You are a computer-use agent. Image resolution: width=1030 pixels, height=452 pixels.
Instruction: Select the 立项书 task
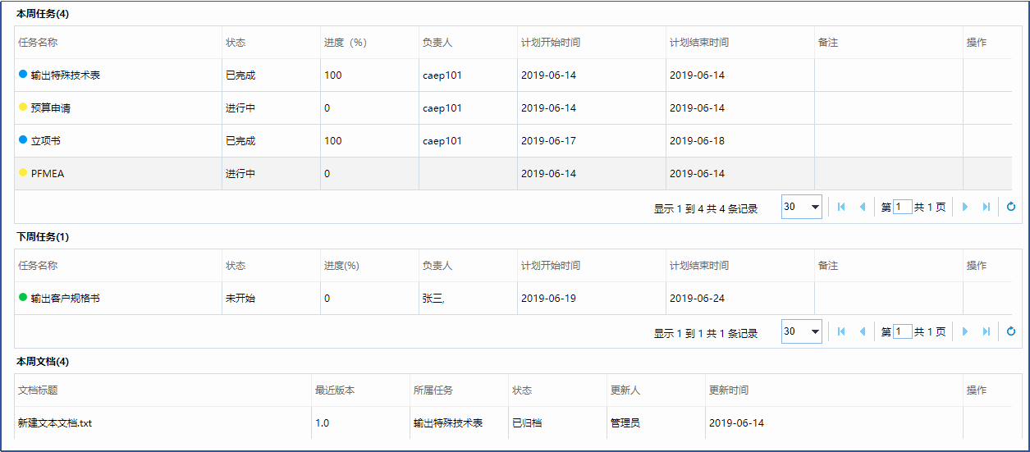45,141
